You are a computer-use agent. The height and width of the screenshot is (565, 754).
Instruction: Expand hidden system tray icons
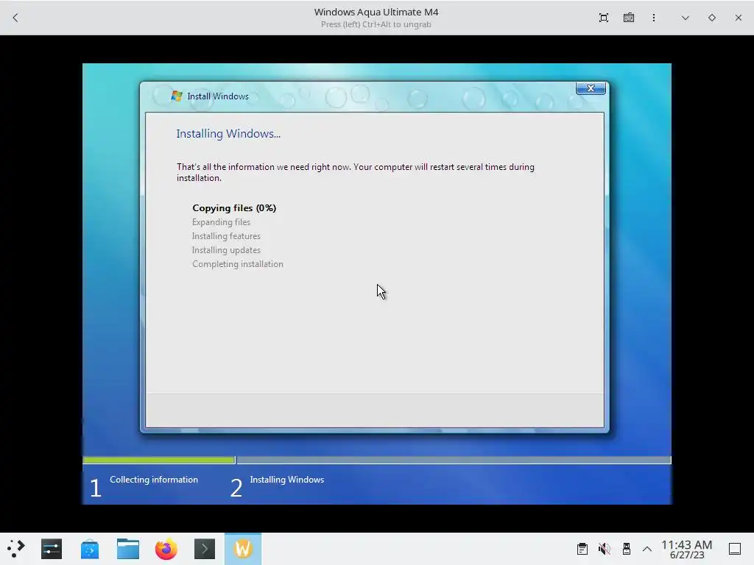point(647,549)
